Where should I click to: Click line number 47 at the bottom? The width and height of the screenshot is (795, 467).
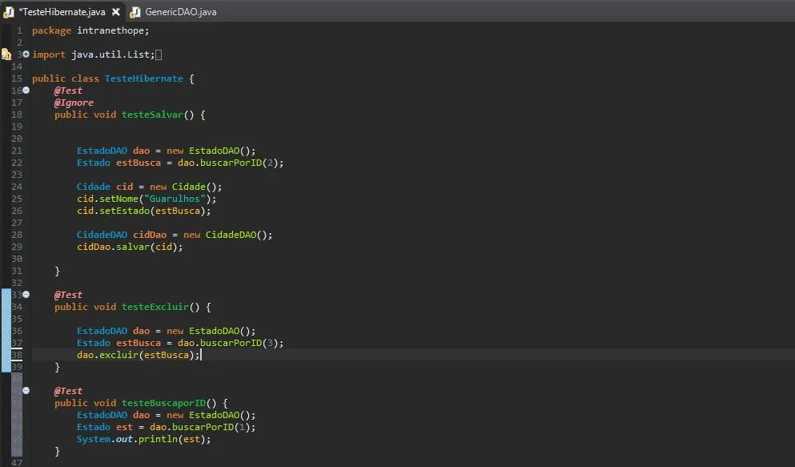(x=16, y=462)
